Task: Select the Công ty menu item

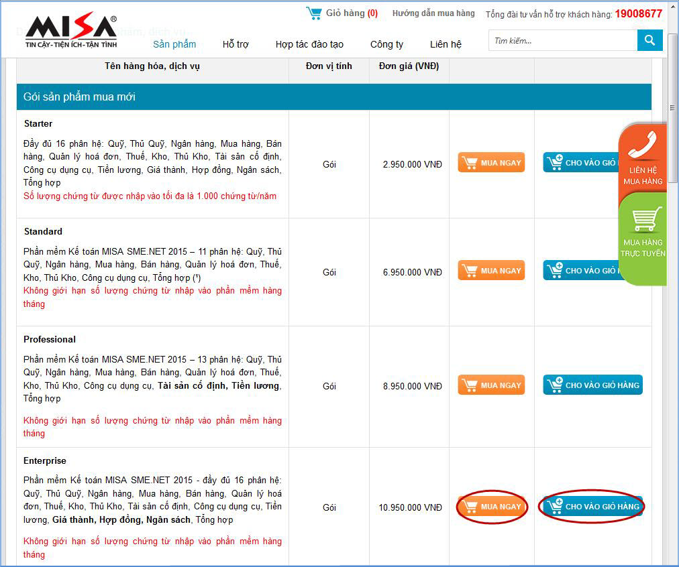Action: pyautogui.click(x=386, y=44)
